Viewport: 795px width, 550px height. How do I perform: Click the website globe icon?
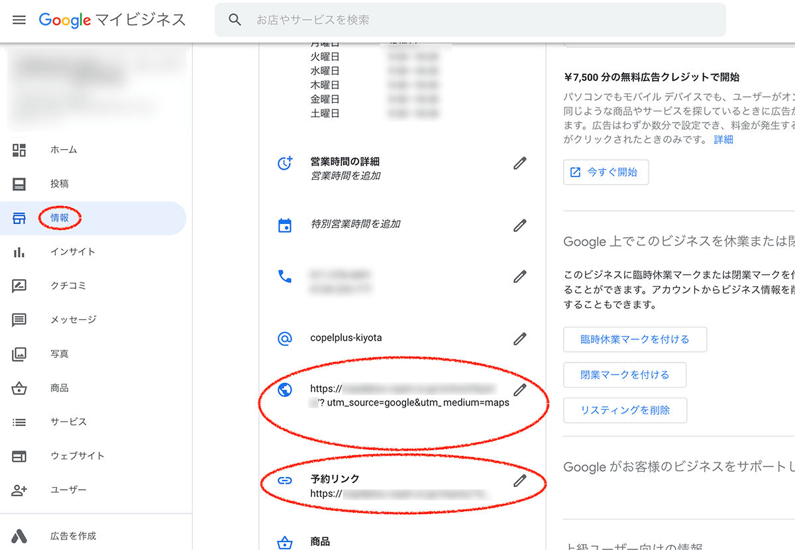click(x=285, y=390)
